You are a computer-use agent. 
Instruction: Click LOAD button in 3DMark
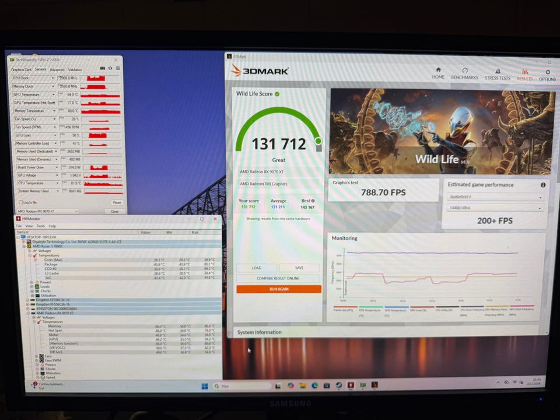click(x=257, y=268)
